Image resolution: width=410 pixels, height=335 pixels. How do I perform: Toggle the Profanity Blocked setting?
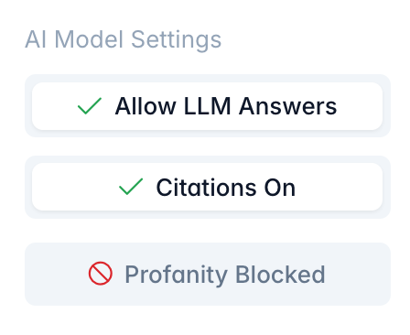tap(208, 274)
